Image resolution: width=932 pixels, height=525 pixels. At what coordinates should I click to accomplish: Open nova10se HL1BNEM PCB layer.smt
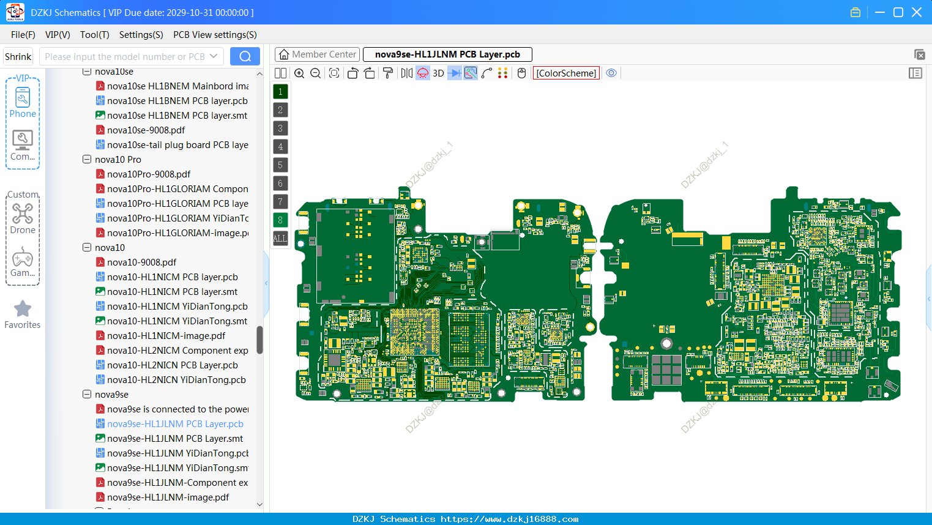click(x=172, y=115)
